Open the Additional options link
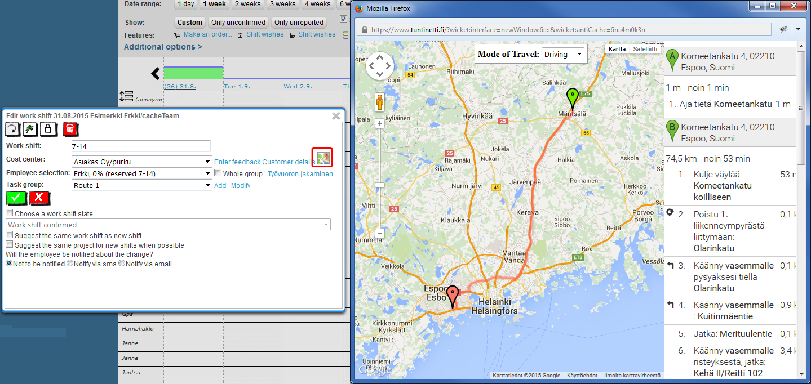Image resolution: width=811 pixels, height=384 pixels. tap(163, 47)
